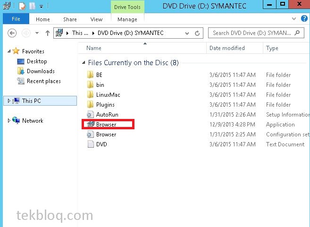
Task: Click the Downloads folder icon in Favorites
Action: click(21, 71)
